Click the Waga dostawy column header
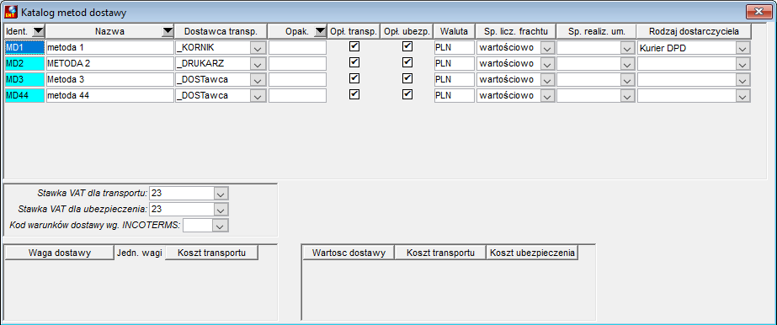Viewport: 777px width, 325px height. tap(60, 253)
